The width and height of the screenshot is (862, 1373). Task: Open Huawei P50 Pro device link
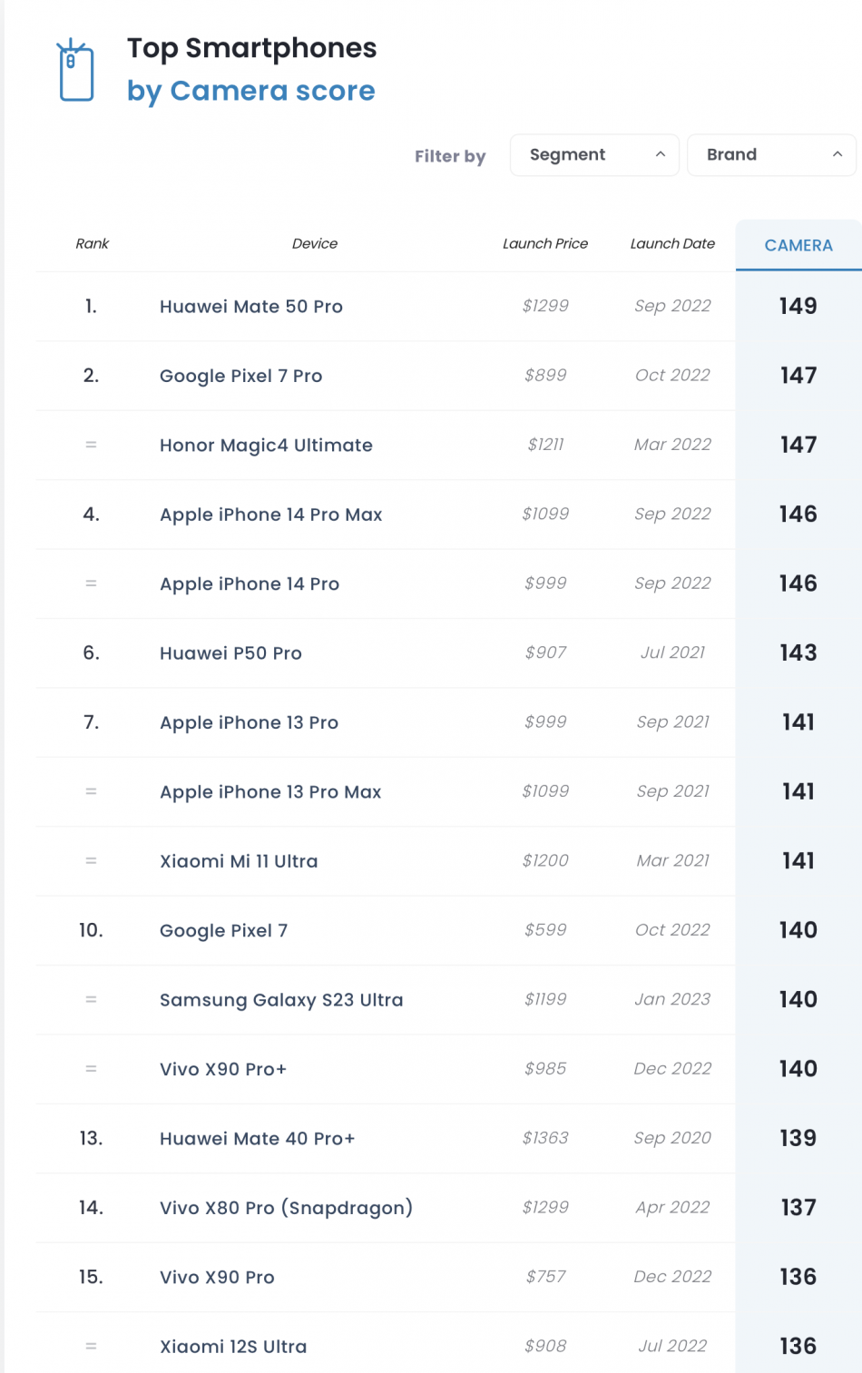(230, 653)
